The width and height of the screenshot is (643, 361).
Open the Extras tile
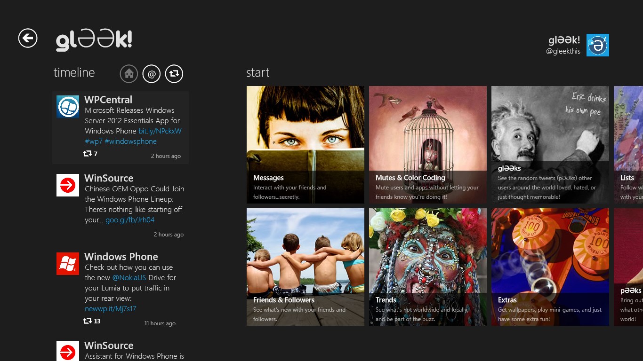click(x=550, y=267)
